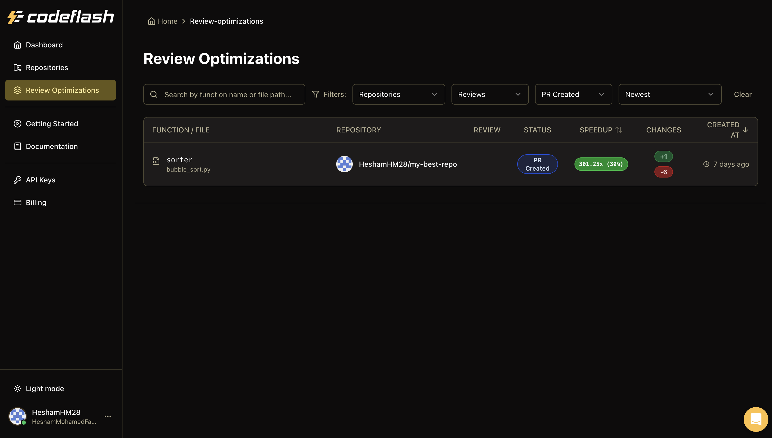The height and width of the screenshot is (438, 772).
Task: Navigate to Home via the breadcrumb
Action: 167,21
